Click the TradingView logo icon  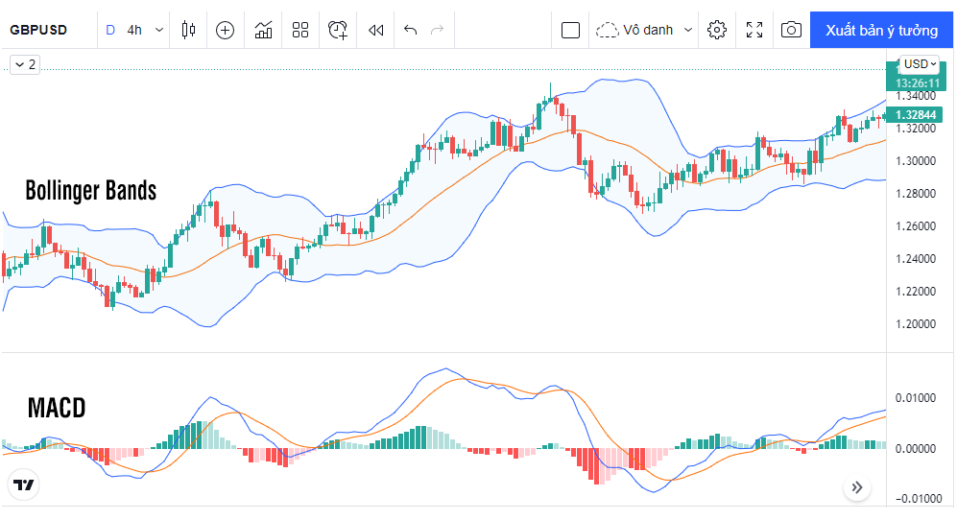pyautogui.click(x=24, y=485)
